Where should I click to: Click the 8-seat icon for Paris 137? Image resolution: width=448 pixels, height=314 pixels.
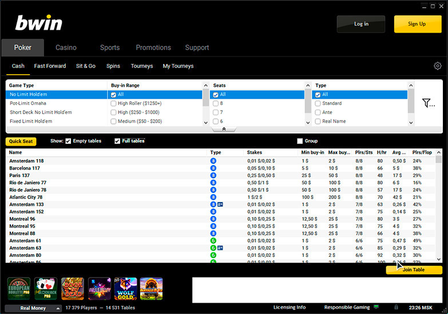[x=213, y=175]
